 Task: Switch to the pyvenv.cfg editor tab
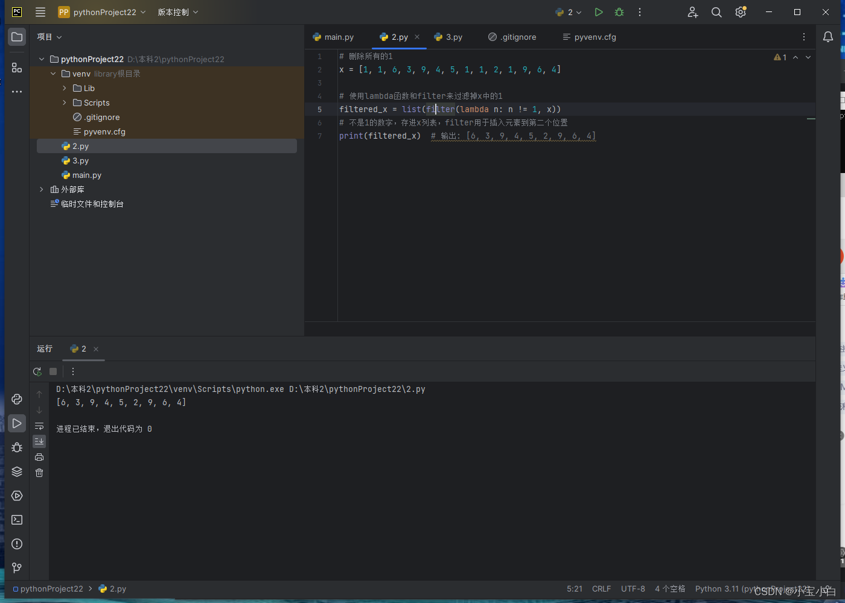click(589, 37)
